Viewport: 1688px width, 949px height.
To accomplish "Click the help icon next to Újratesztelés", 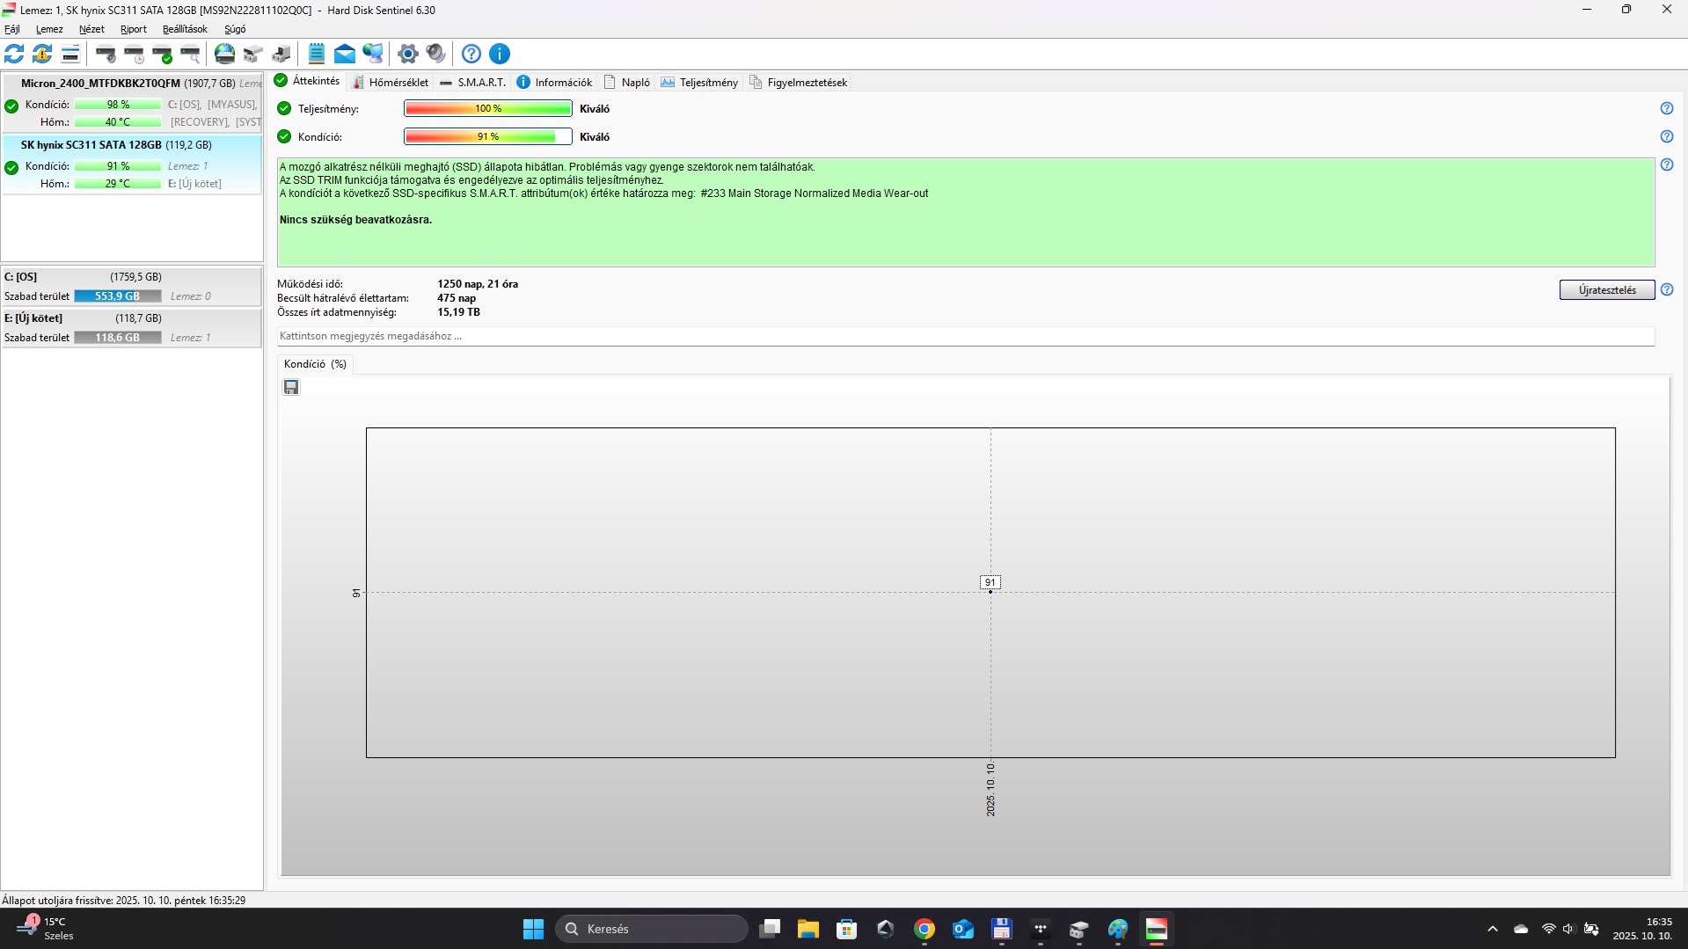I will 1667,289.
